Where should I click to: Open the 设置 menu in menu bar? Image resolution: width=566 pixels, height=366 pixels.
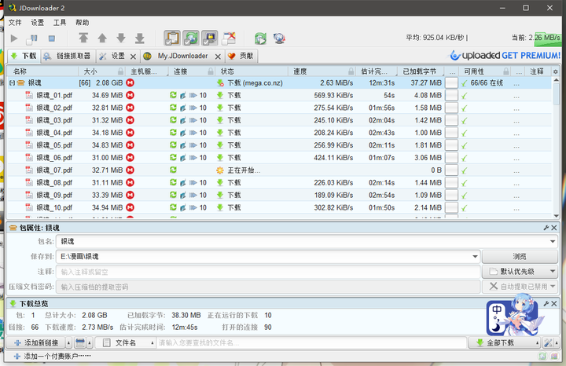coord(38,23)
